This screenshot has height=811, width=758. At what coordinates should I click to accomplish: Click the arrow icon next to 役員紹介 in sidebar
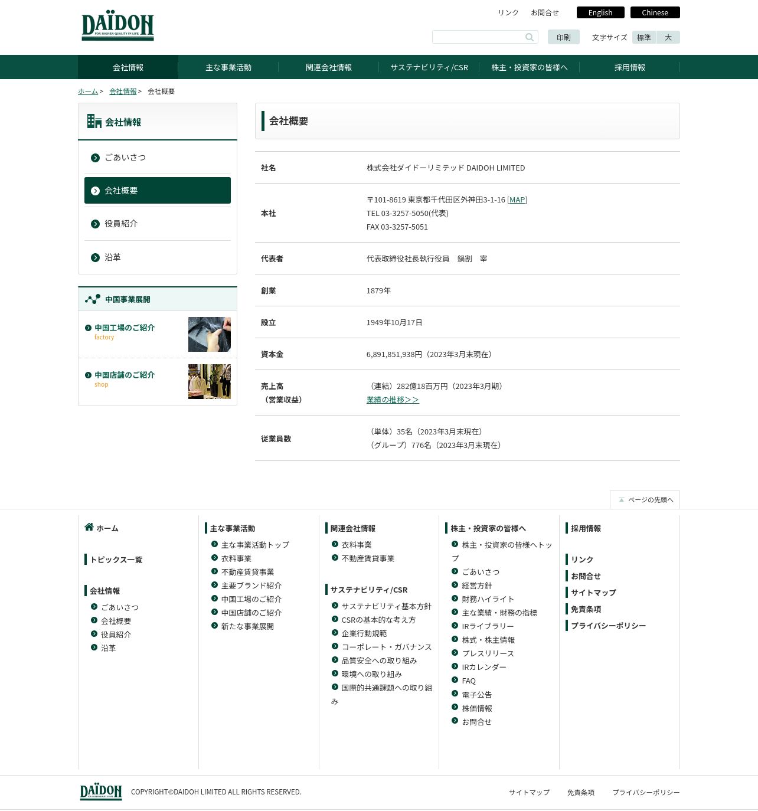click(x=95, y=224)
